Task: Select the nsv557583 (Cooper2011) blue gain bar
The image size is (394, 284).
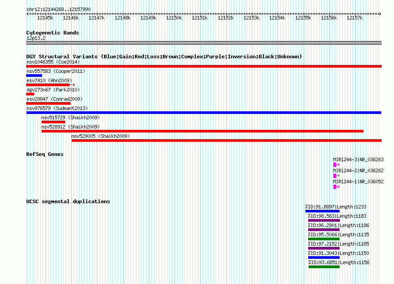Action: point(34,76)
